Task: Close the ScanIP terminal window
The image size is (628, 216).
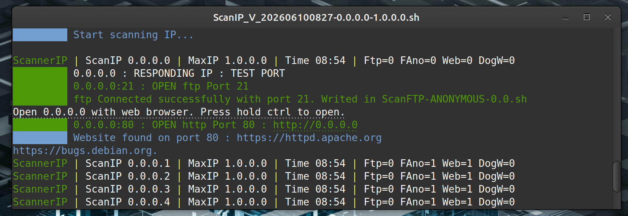Action: coord(608,17)
